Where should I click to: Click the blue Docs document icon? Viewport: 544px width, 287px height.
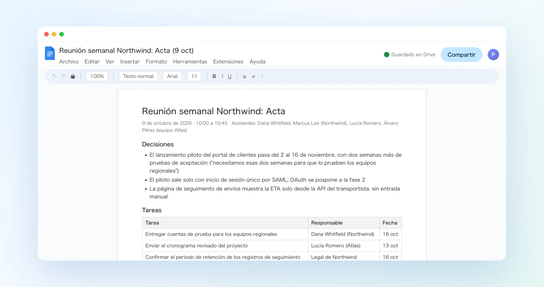coord(50,53)
